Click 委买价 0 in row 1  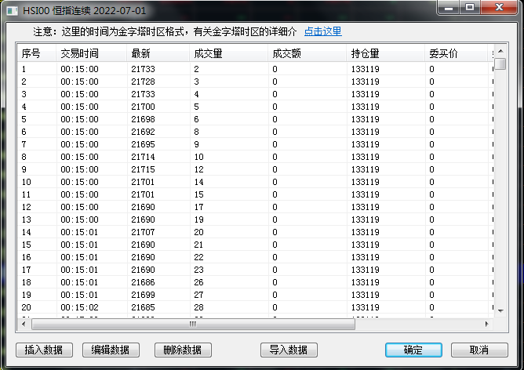(431, 69)
